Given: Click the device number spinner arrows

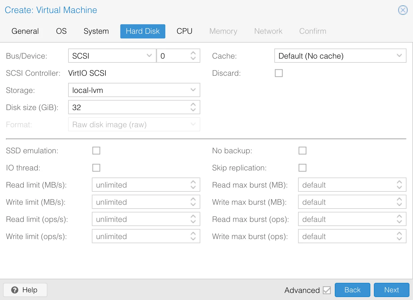Looking at the screenshot, I should point(193,56).
